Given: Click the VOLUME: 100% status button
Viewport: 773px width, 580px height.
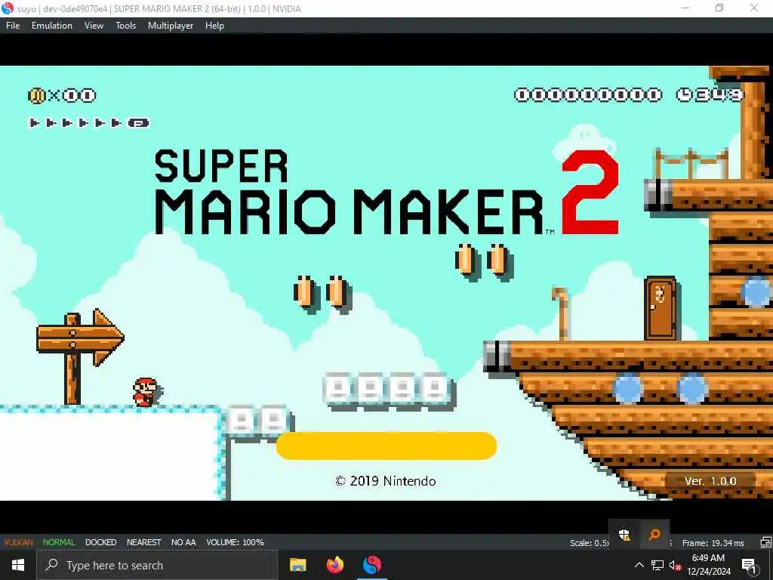Looking at the screenshot, I should tap(236, 542).
